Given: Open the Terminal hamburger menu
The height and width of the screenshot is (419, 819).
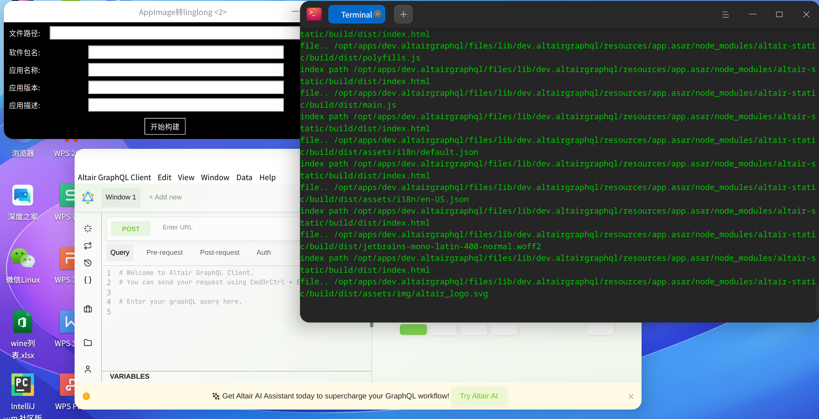Looking at the screenshot, I should pyautogui.click(x=726, y=15).
